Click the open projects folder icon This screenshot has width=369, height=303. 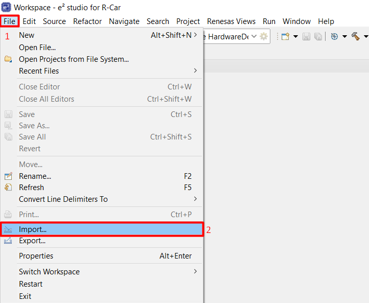(x=8, y=59)
